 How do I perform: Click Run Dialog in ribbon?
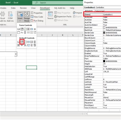pyautogui.click(x=37, y=21)
